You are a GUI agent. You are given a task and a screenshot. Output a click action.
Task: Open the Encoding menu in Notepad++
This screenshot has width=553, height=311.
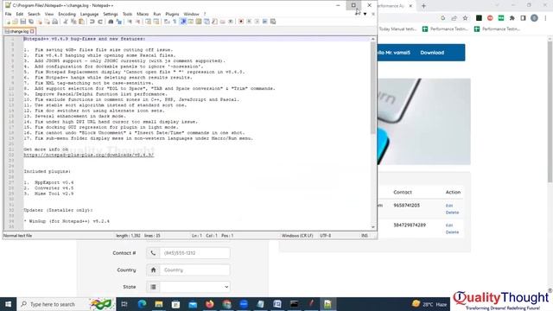pyautogui.click(x=67, y=14)
